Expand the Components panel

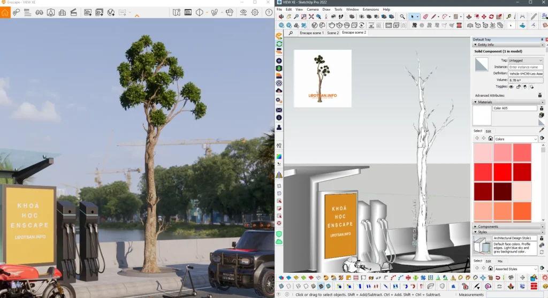(x=475, y=226)
